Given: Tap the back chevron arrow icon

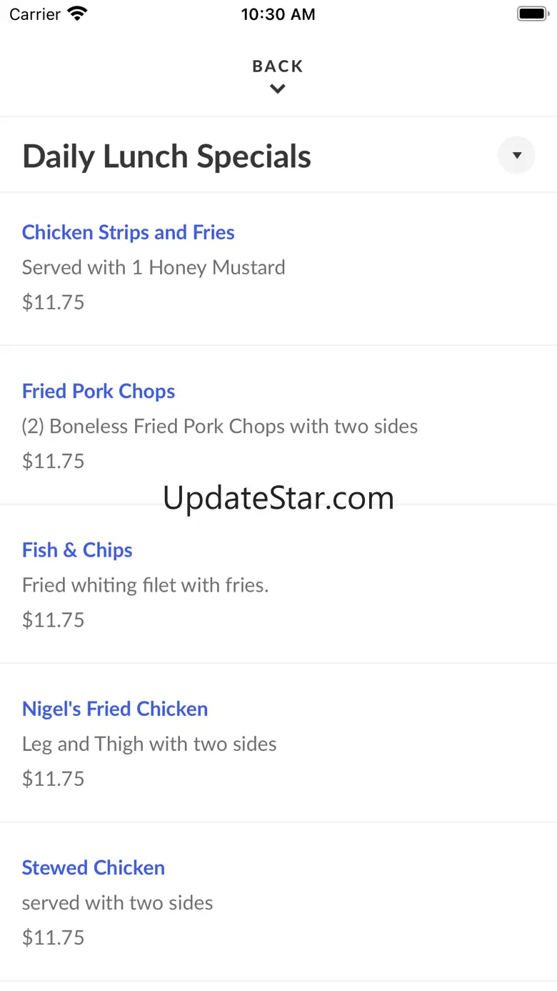Looking at the screenshot, I should point(278,89).
